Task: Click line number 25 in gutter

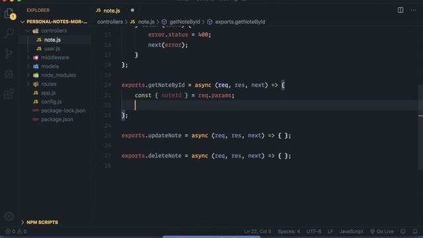Action: click(108, 136)
